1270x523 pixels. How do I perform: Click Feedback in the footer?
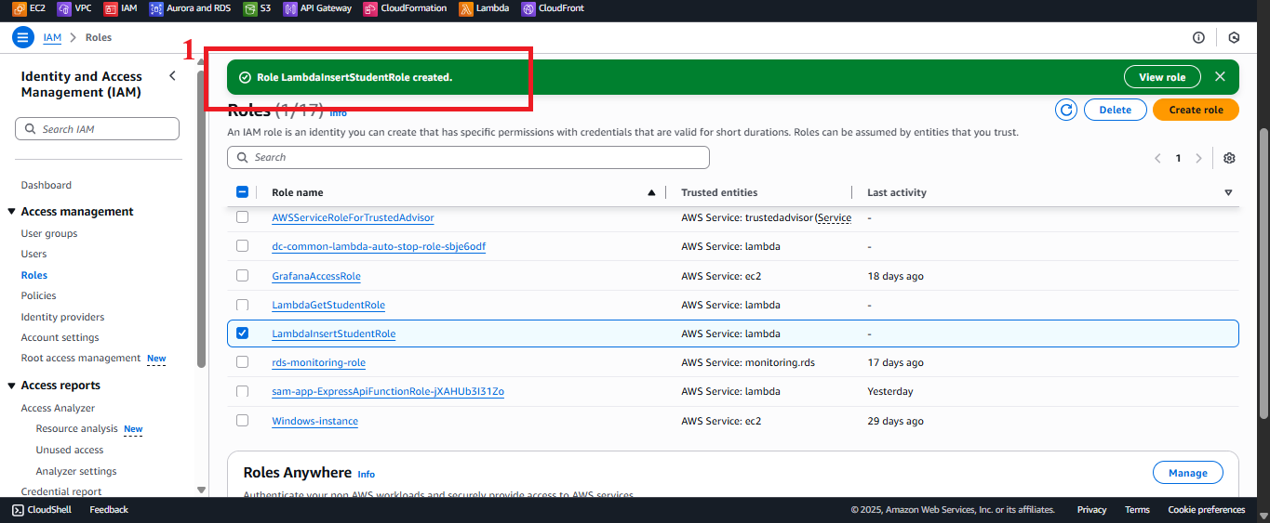(x=109, y=509)
